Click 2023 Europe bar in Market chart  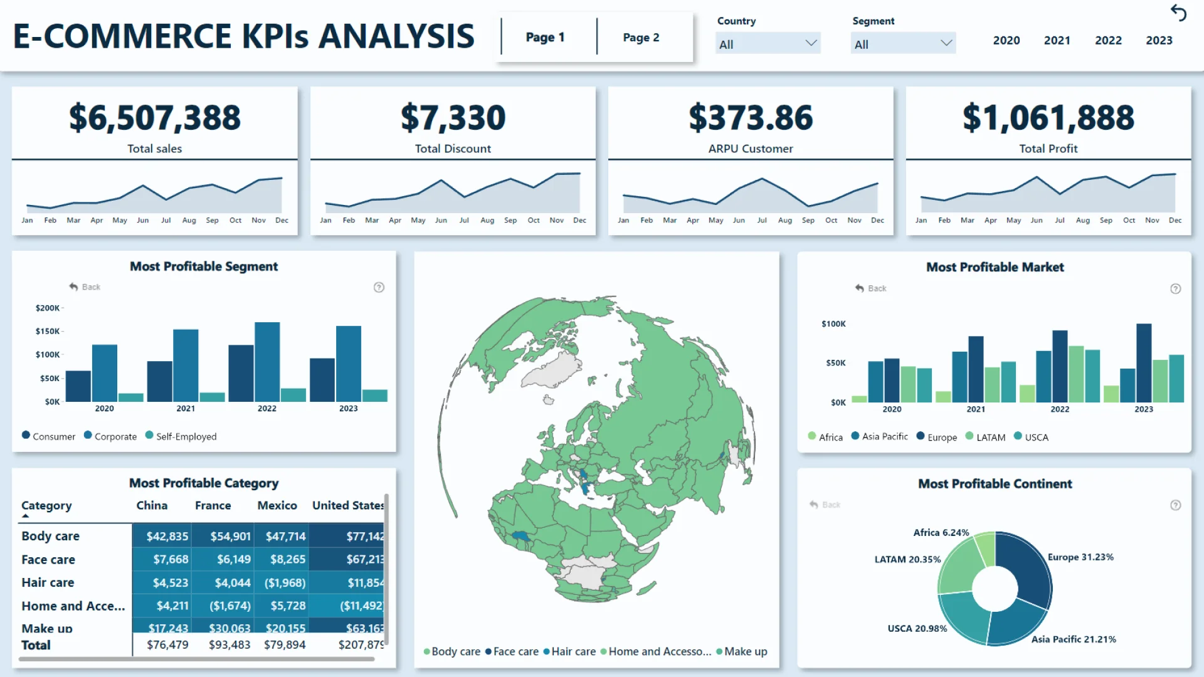click(x=1144, y=363)
